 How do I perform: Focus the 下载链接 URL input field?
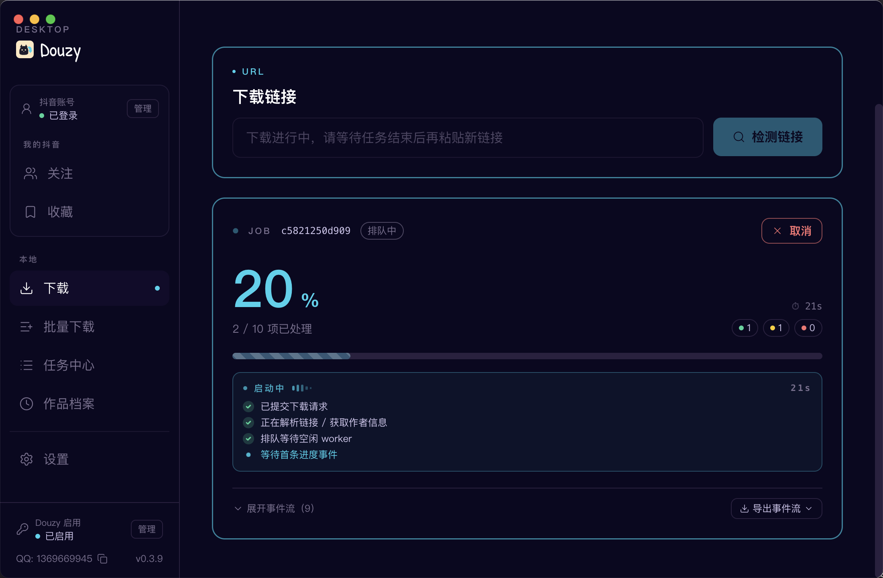468,138
